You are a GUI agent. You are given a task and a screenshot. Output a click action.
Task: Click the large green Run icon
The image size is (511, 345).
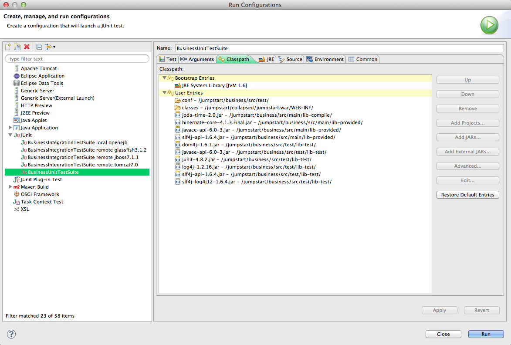[489, 25]
